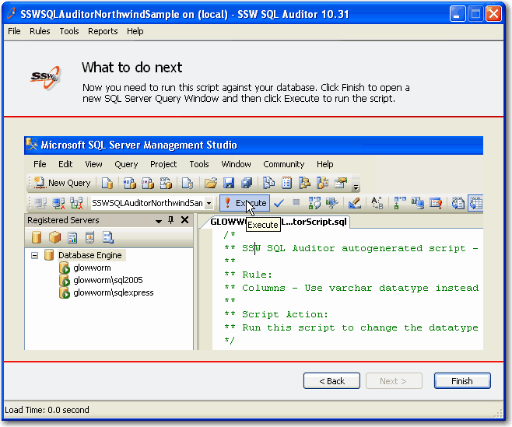The width and height of the screenshot is (512, 427).
Task: Click the grey Cancel Executing Query square
Action: pos(296,203)
